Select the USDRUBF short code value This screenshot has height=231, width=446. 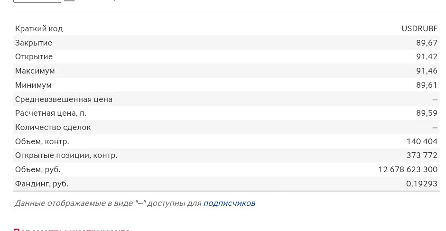tap(419, 28)
